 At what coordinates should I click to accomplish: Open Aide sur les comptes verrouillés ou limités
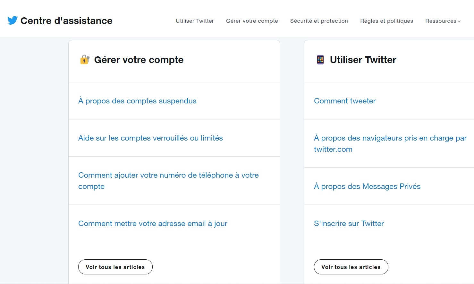(x=150, y=138)
